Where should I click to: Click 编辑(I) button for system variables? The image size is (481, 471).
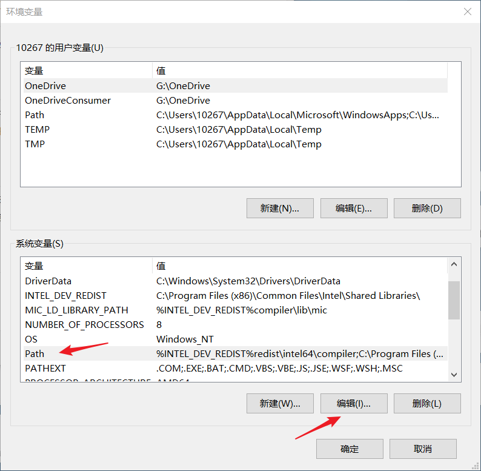[353, 404]
